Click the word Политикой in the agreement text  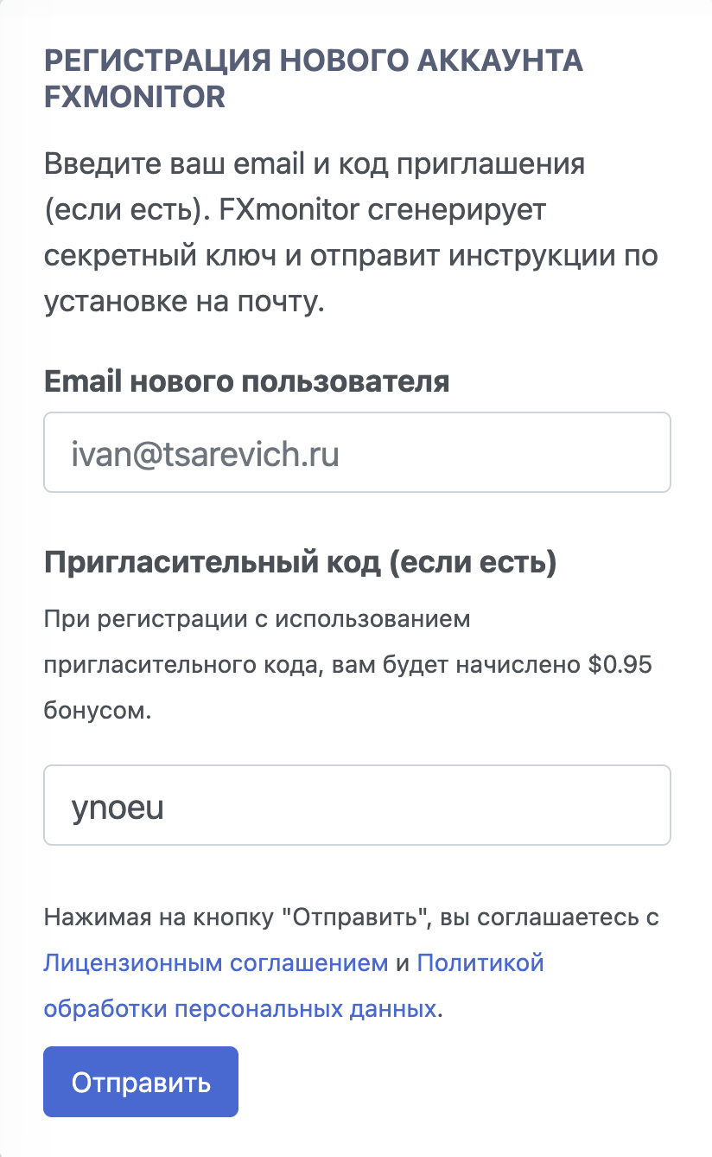(x=480, y=962)
